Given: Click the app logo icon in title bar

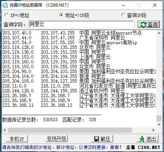Looking at the screenshot, I should point(5,5).
